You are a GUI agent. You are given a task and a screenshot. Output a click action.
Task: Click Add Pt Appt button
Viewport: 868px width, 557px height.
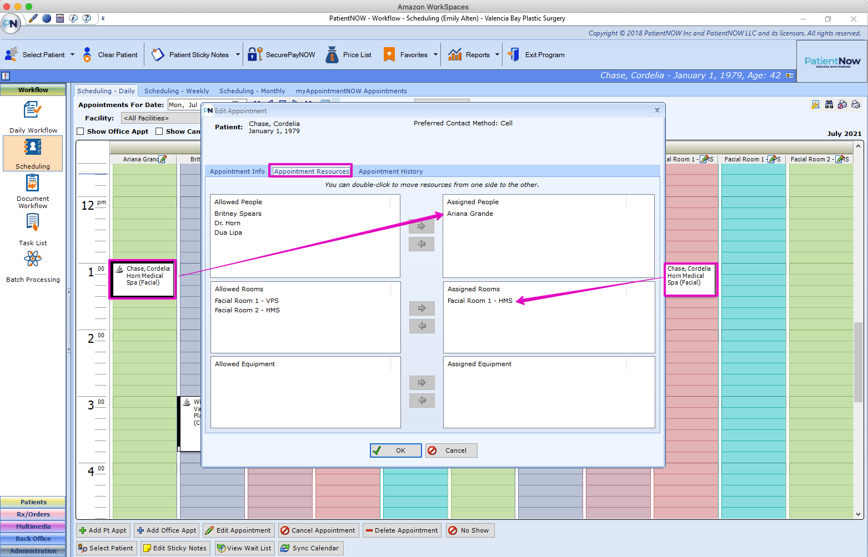[x=103, y=530]
